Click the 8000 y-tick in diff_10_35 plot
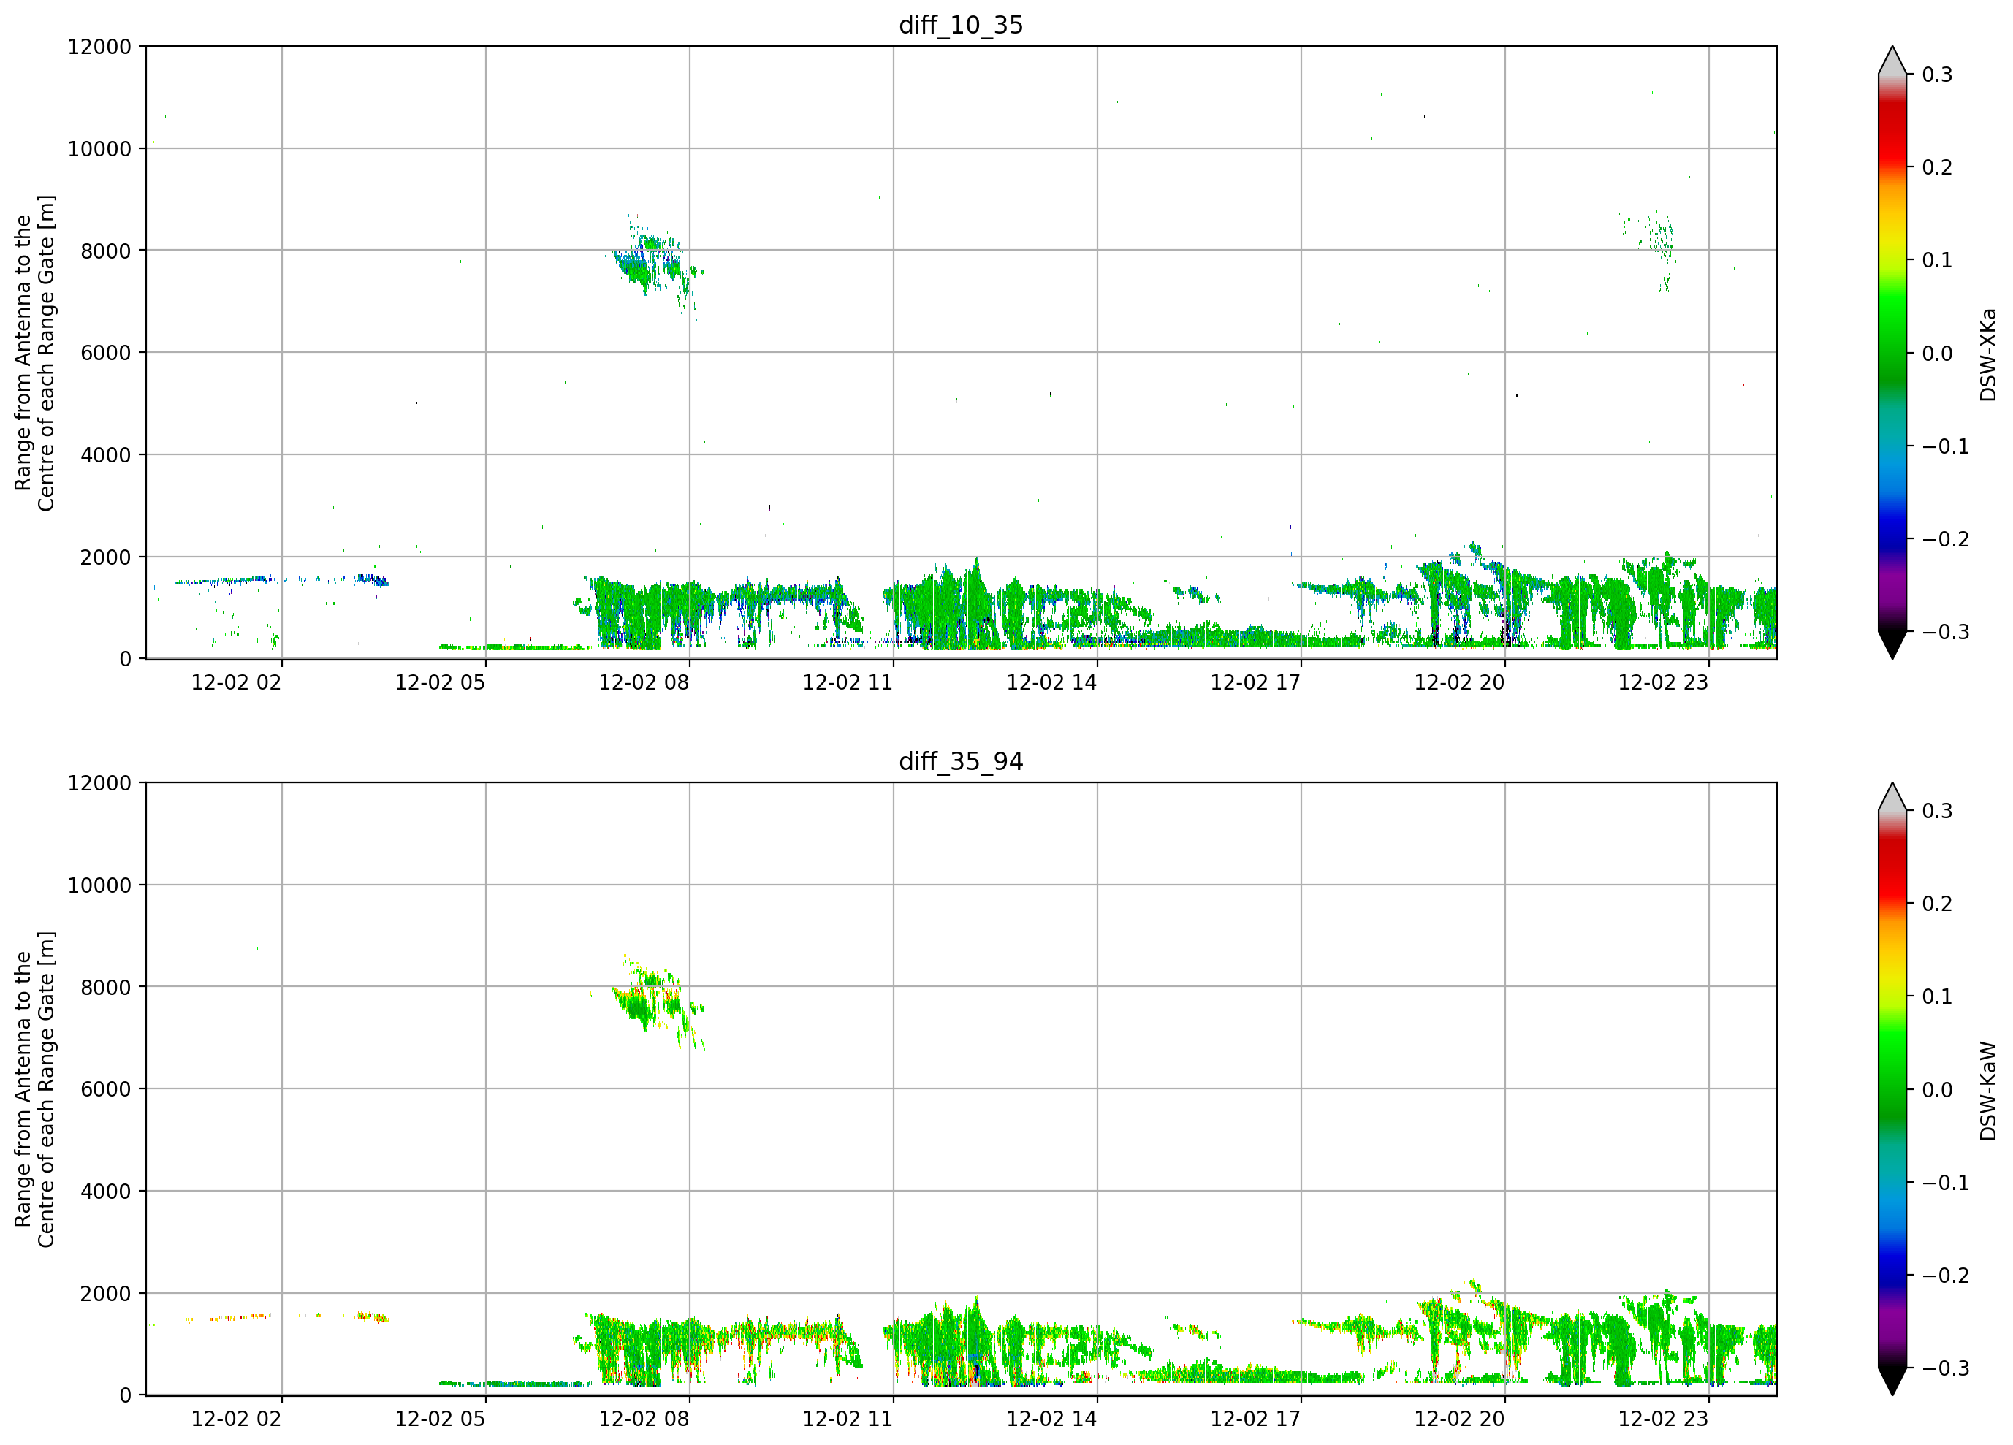The image size is (2013, 1445). click(106, 251)
